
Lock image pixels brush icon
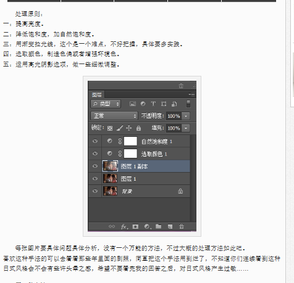pos(120,128)
